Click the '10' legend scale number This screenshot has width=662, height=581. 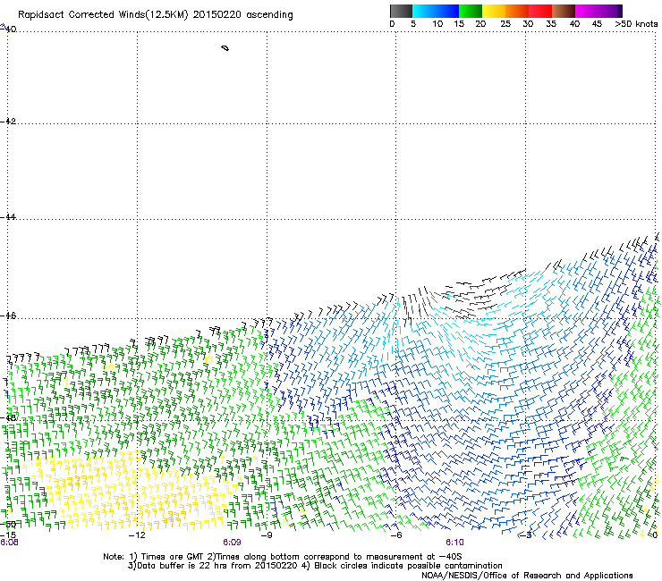437,24
